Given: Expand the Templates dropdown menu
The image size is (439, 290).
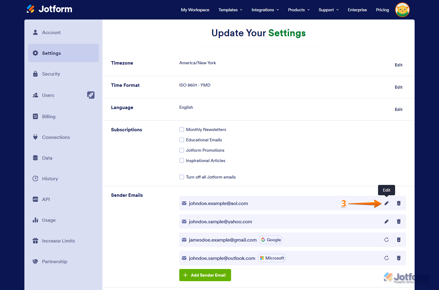Looking at the screenshot, I should click(x=230, y=10).
